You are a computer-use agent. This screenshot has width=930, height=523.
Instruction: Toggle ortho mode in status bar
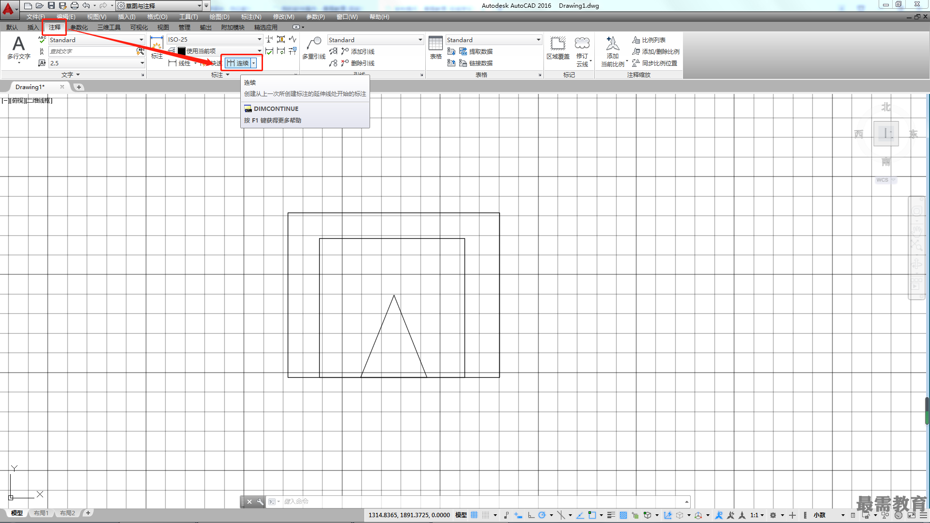pos(531,515)
